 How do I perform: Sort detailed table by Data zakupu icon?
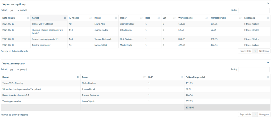28,18
